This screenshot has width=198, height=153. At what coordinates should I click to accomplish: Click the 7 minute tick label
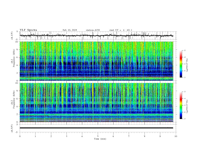pos(129,136)
